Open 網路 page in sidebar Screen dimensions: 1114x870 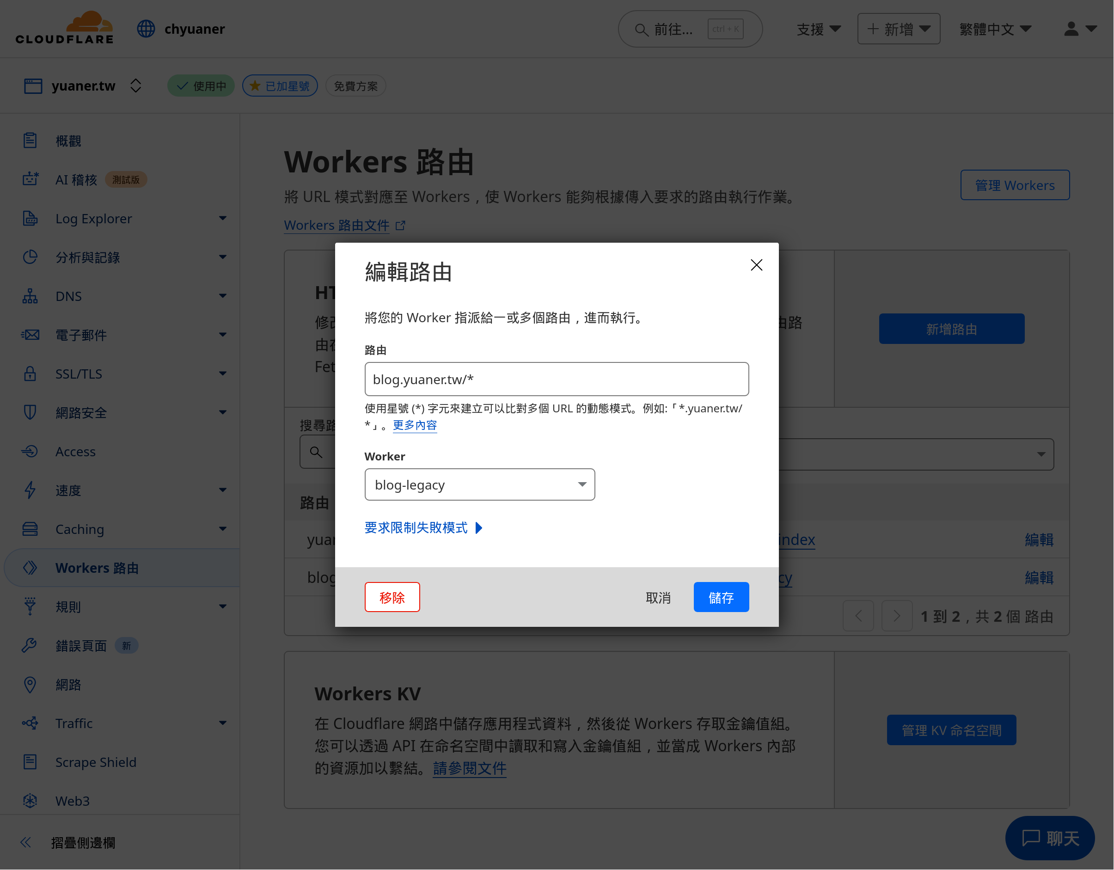pyautogui.click(x=68, y=684)
